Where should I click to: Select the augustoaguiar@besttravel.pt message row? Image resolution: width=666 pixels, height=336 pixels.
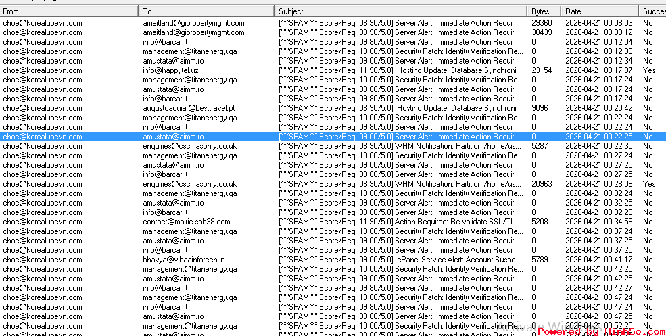coord(189,108)
